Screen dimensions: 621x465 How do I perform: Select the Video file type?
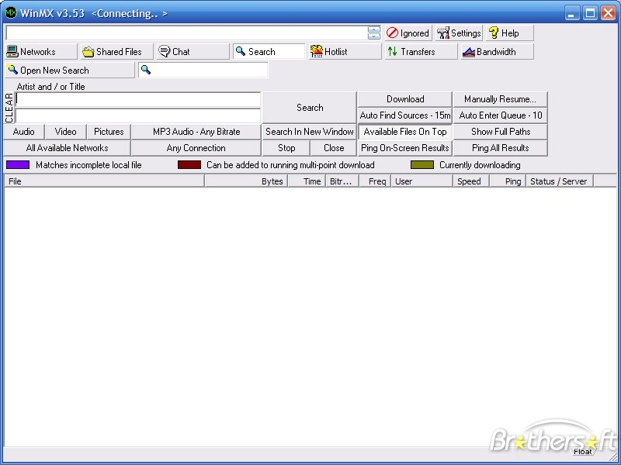point(66,132)
